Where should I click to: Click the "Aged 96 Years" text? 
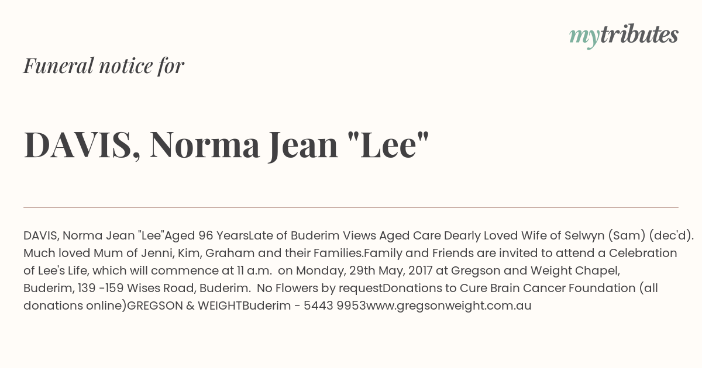pos(207,235)
